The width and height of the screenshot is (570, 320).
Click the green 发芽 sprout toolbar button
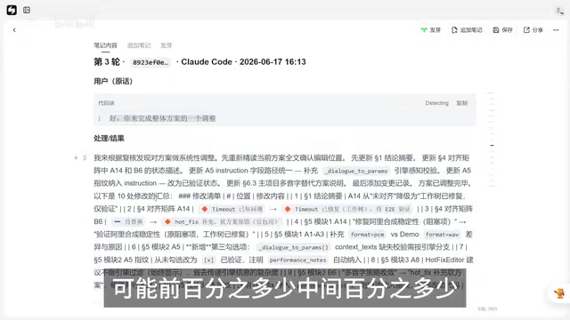tap(430, 30)
